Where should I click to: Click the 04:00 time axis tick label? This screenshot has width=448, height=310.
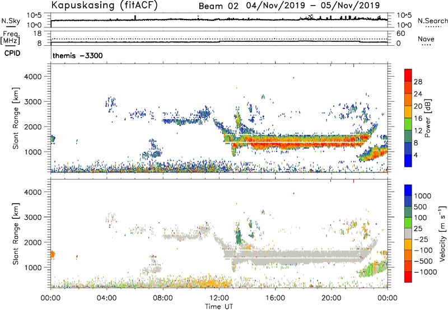(x=107, y=298)
